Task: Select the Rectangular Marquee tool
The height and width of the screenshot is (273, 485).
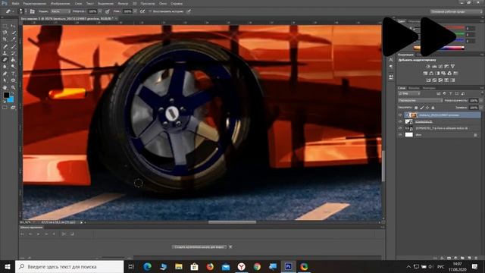Action: tap(5, 27)
